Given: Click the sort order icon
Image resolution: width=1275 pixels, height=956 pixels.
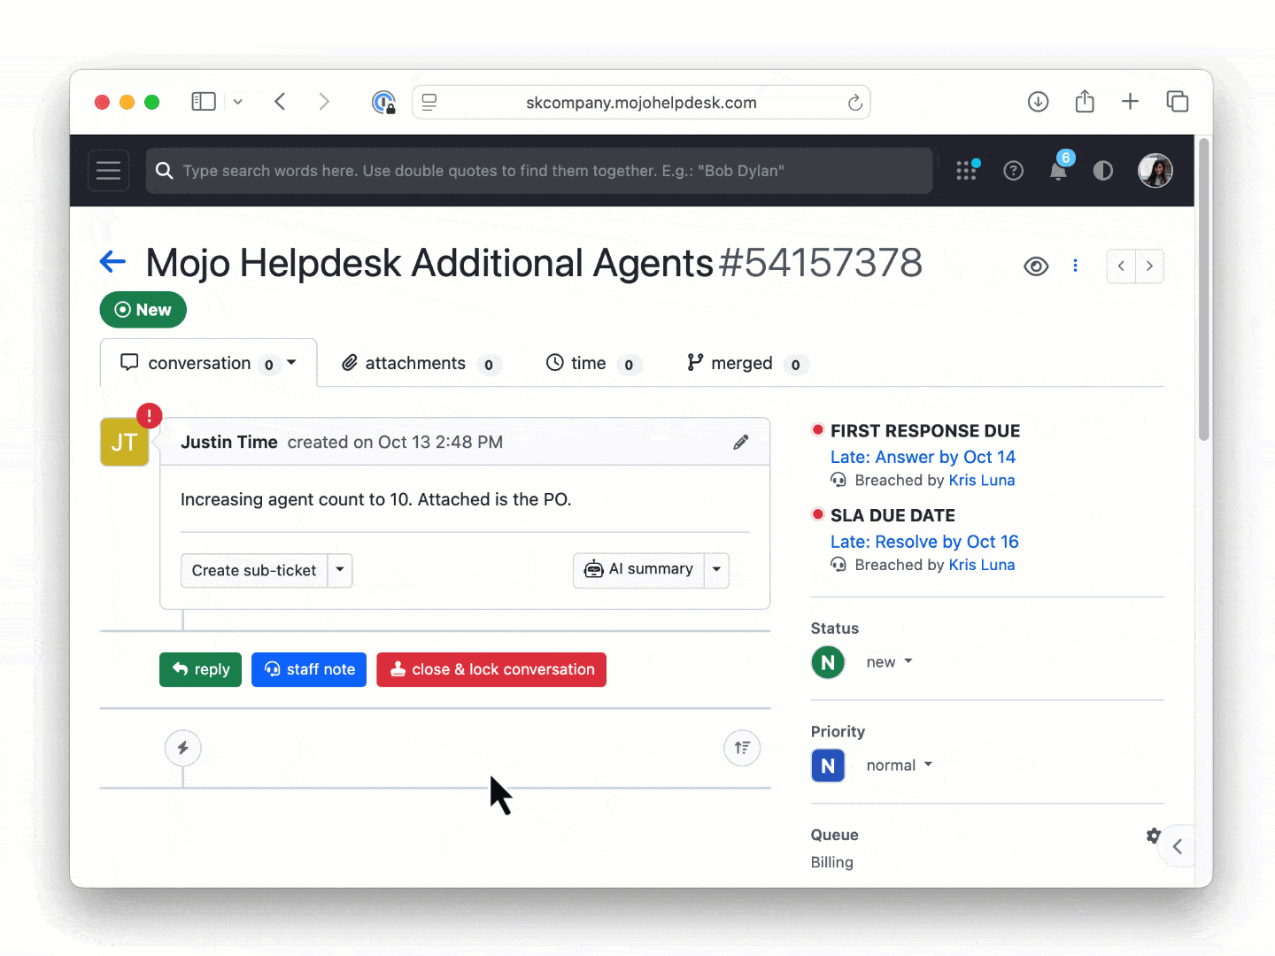Looking at the screenshot, I should click(742, 748).
